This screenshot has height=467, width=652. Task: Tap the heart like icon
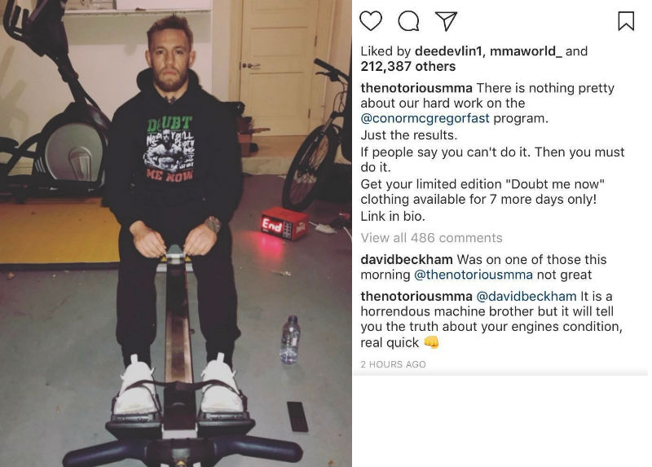[371, 20]
